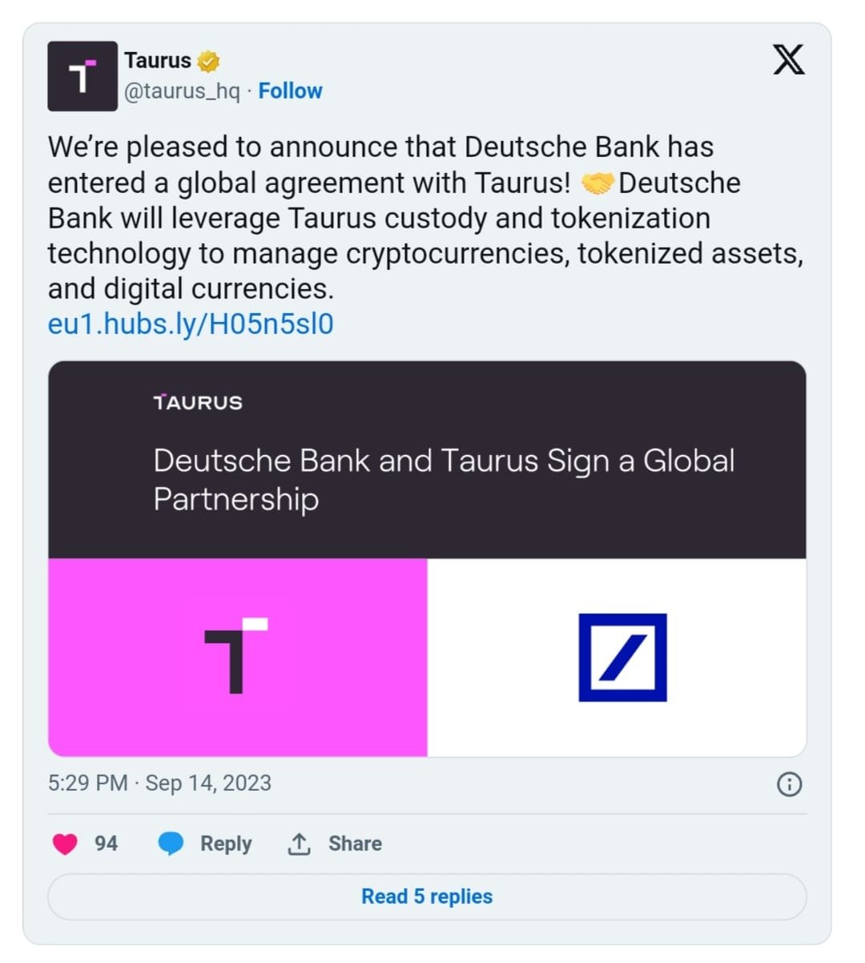This screenshot has width=865, height=963.
Task: Click the Share label
Action: click(x=355, y=844)
